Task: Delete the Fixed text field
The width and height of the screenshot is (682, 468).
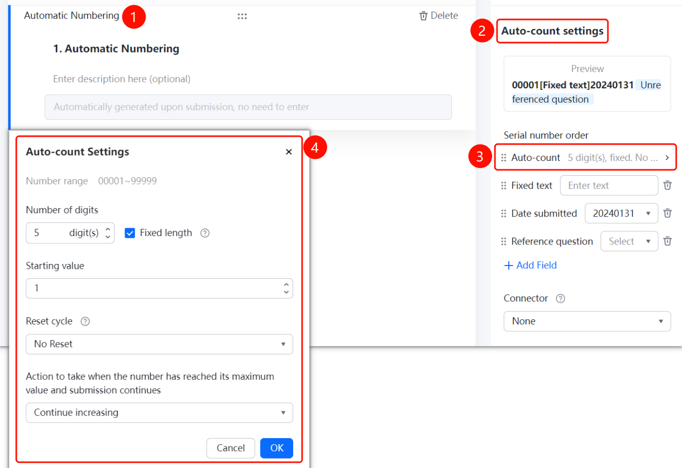Action: pos(667,185)
